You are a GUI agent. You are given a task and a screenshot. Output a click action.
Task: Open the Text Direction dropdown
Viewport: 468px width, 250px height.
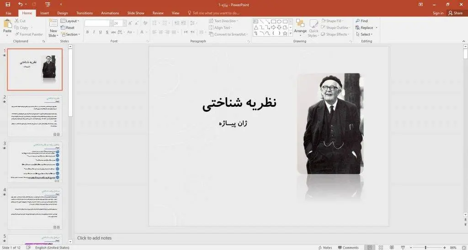[223, 21]
